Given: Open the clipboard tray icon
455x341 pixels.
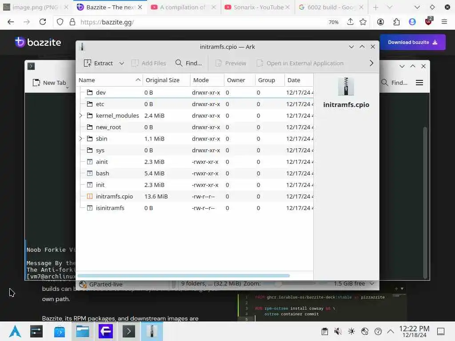Looking at the screenshot, I should (325, 331).
